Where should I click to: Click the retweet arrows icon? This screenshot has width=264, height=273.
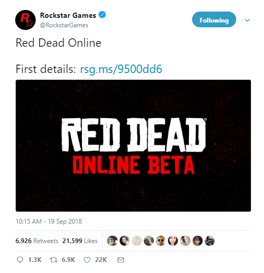[54, 260]
